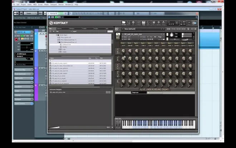Image resolution: width=236 pixels, height=148 pixels.
Task: Click the Purge icon in Kontakt toolbar
Action: click(x=163, y=23)
